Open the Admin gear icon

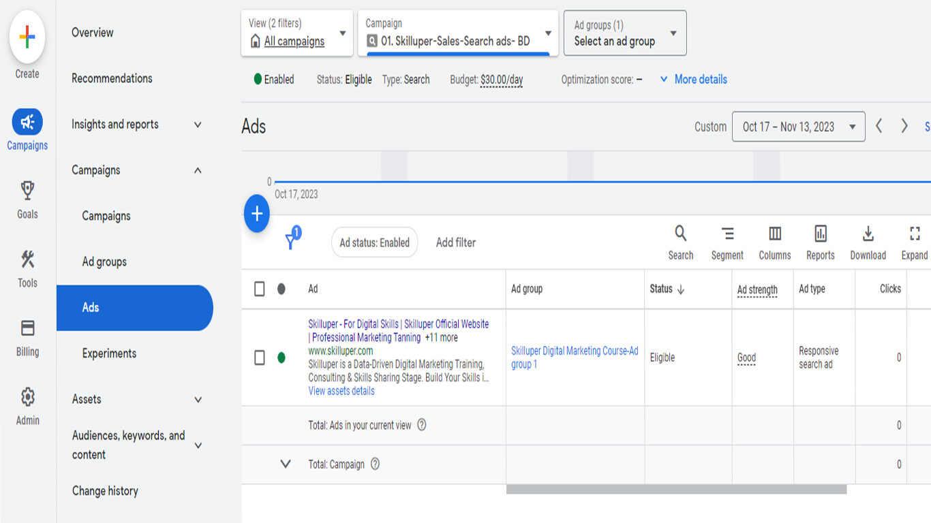click(27, 397)
